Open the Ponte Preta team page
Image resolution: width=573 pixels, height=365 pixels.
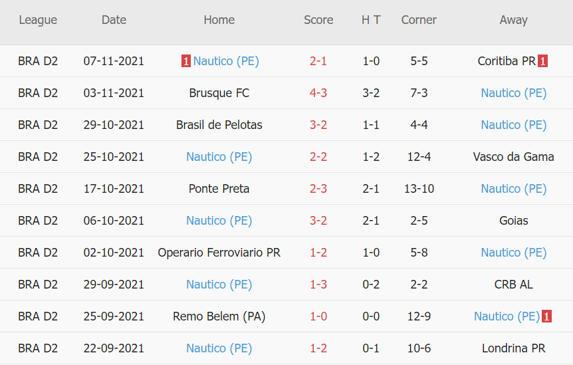(219, 189)
